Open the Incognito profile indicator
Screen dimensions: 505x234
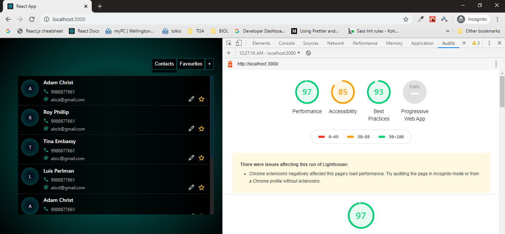click(473, 19)
